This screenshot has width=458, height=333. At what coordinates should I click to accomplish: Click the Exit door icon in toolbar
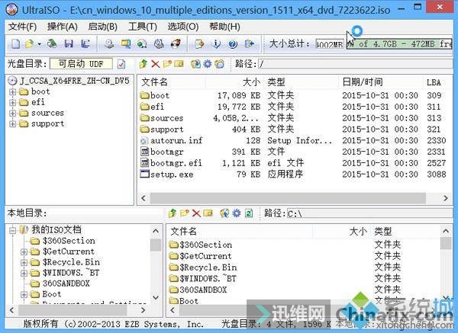[250, 44]
